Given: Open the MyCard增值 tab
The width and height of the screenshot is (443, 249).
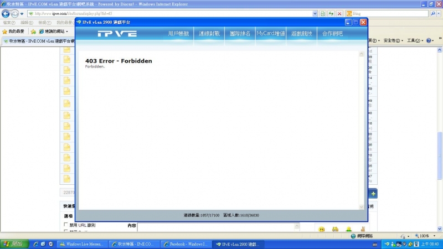Looking at the screenshot, I should click(271, 34).
